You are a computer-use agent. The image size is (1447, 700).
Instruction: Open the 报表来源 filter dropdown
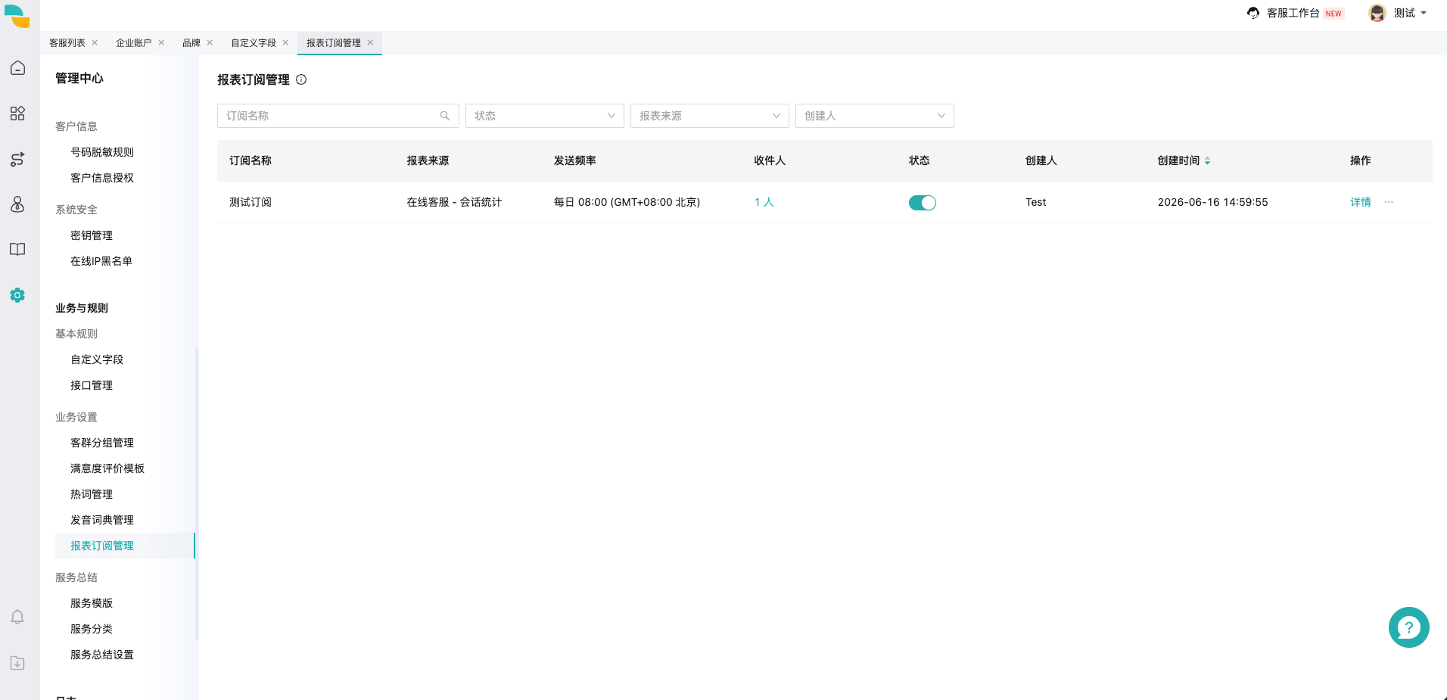[710, 116]
